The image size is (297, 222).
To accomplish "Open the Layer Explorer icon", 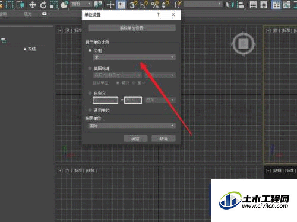I will coord(264,5).
